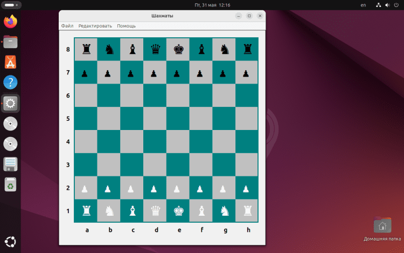The width and height of the screenshot is (404, 253).
Task: Pick the white pawn on h2
Action: click(246, 189)
